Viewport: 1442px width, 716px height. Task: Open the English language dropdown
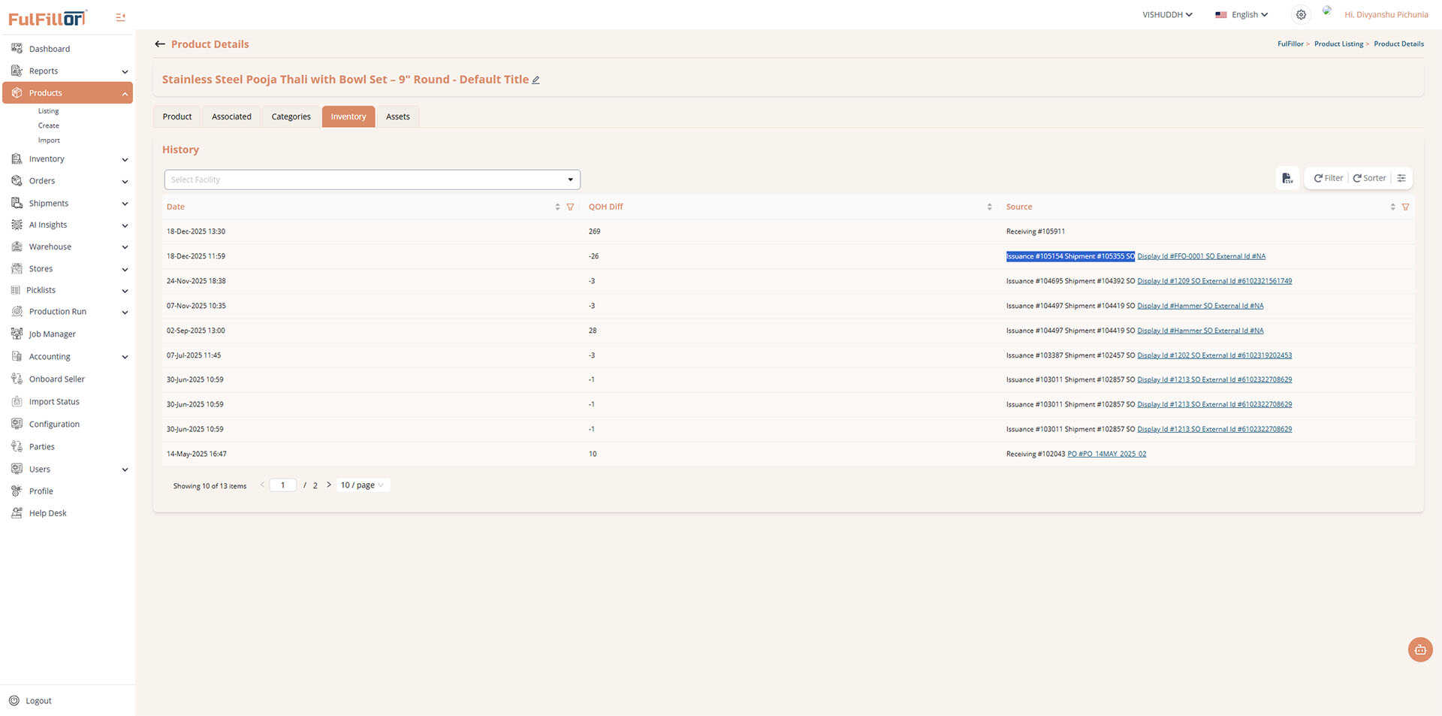(x=1241, y=14)
